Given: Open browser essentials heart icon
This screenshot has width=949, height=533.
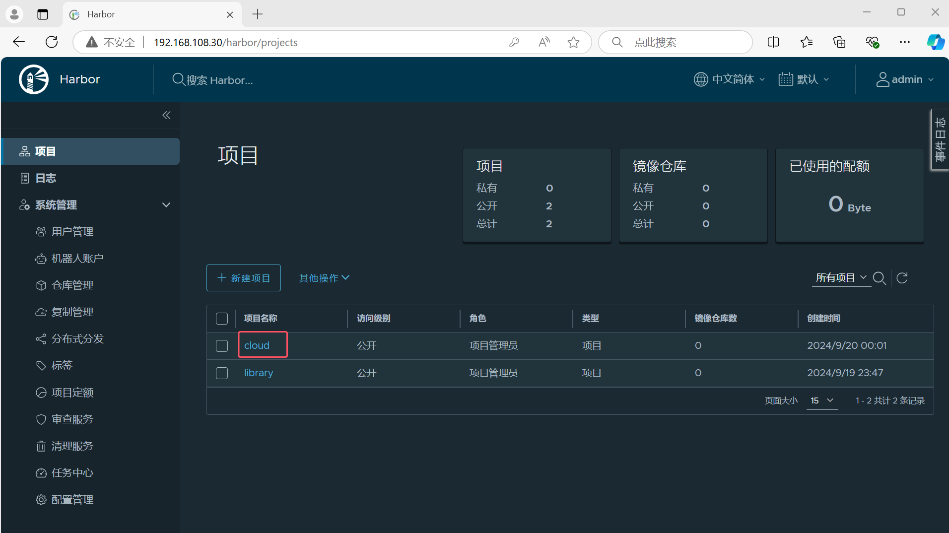Looking at the screenshot, I should coord(872,42).
